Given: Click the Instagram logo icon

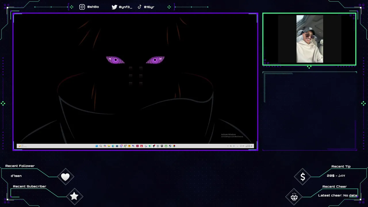Looking at the screenshot, I should 82,7.
